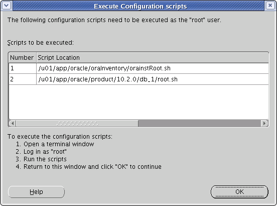Click the empty area of the scripts table
Viewport: 277px width, 206px height.
(x=138, y=102)
